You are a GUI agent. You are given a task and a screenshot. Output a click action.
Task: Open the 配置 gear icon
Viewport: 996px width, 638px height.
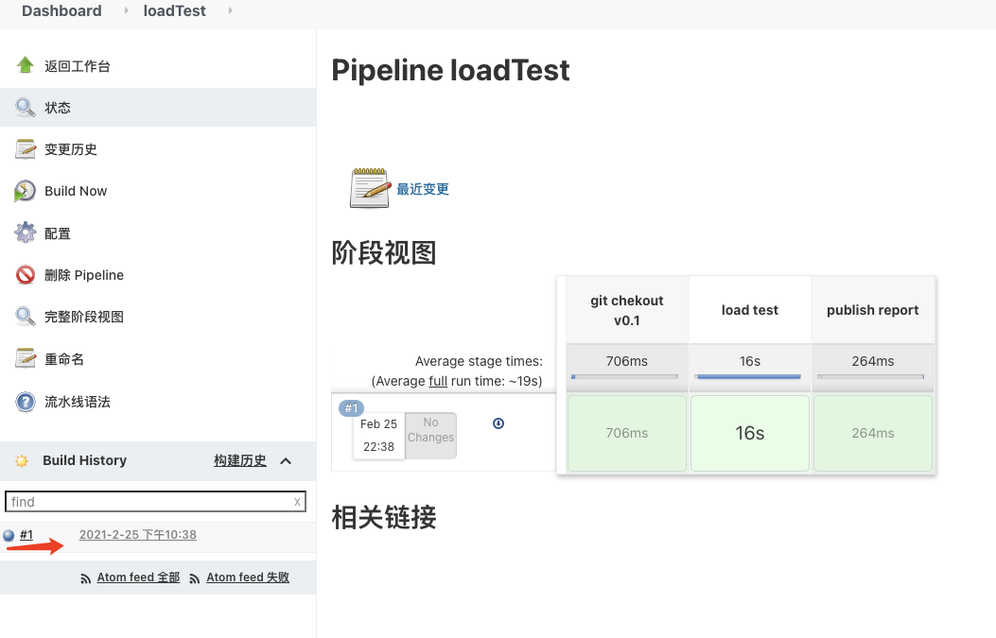tap(26, 233)
